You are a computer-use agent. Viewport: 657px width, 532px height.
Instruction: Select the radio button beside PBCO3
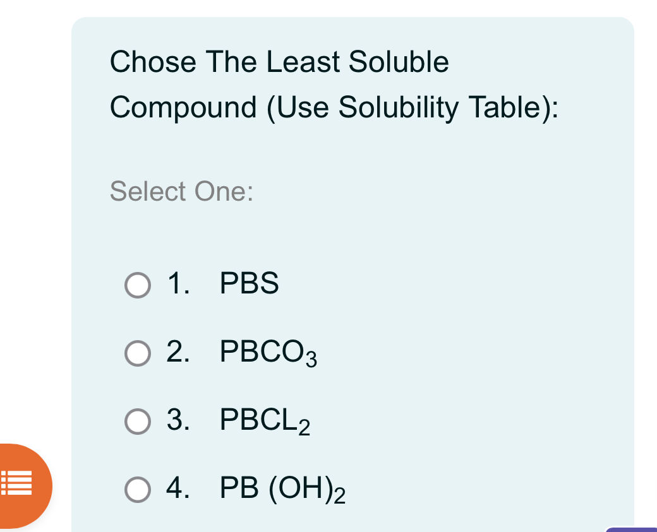point(138,353)
